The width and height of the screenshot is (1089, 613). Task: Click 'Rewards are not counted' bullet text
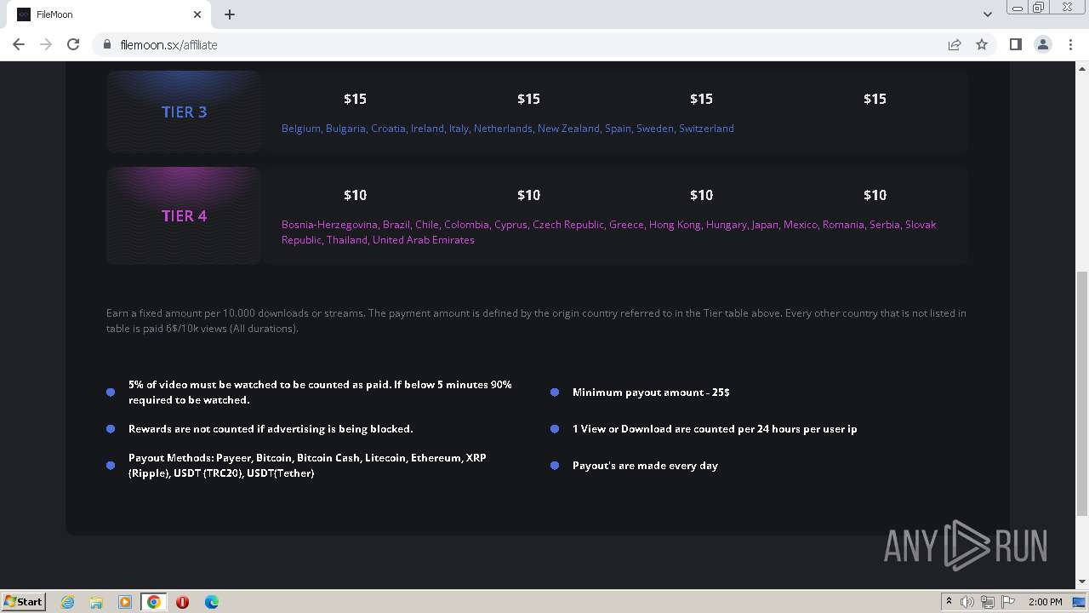click(x=271, y=429)
